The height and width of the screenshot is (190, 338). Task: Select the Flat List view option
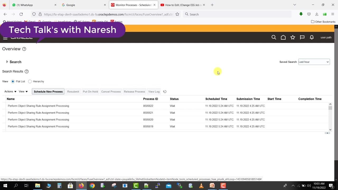[13, 82]
